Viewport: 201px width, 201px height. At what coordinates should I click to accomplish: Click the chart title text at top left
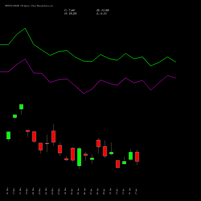coord(29,6)
